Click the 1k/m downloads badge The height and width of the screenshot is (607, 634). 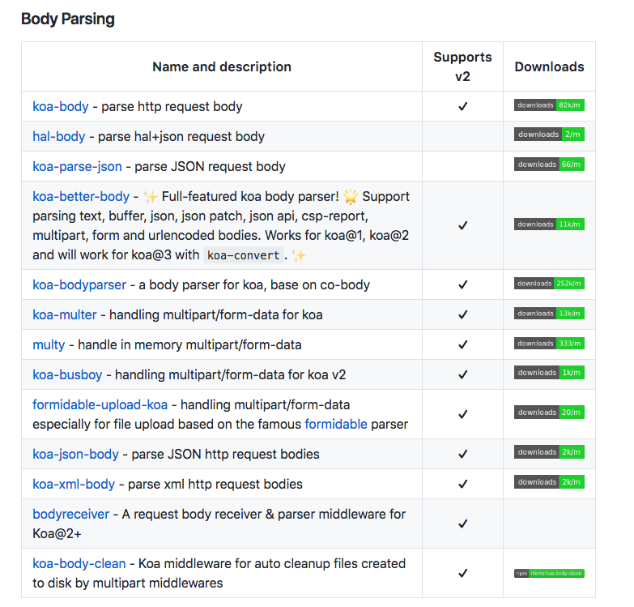pos(549,372)
